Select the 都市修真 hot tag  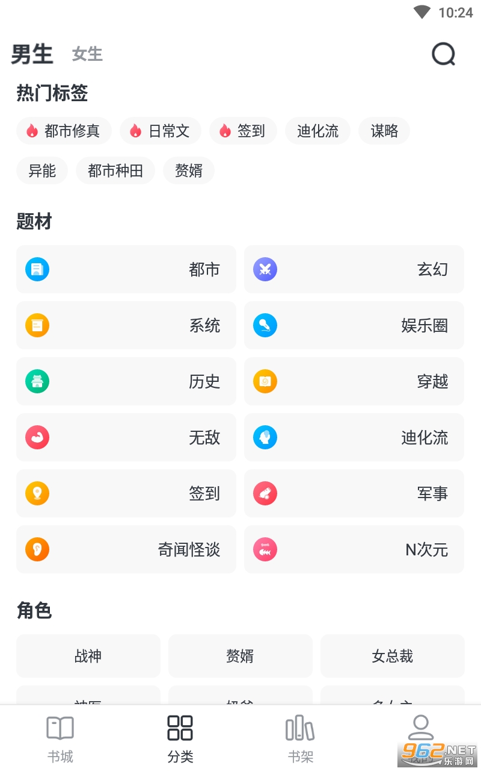(64, 131)
